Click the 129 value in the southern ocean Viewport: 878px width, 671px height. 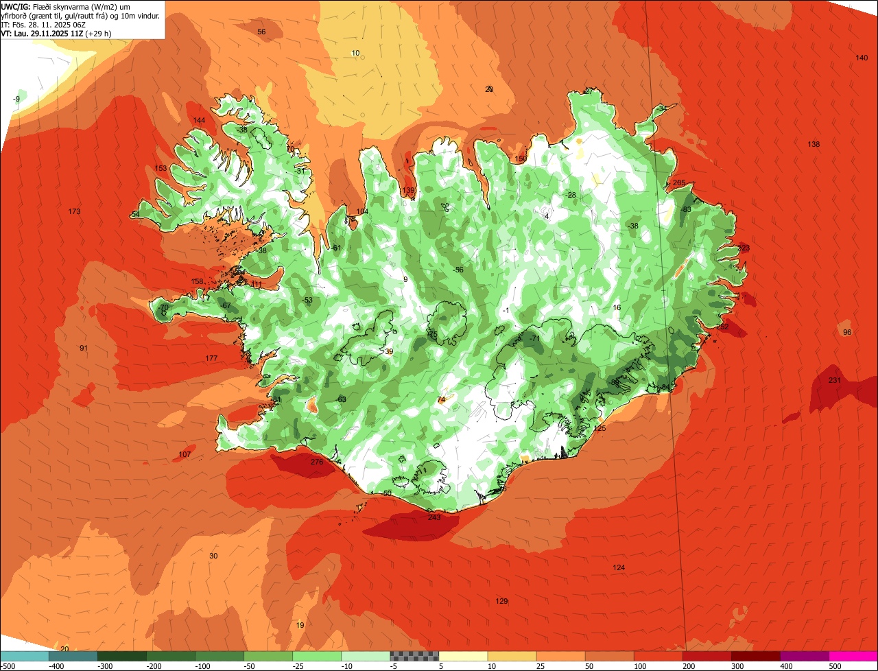tap(502, 602)
